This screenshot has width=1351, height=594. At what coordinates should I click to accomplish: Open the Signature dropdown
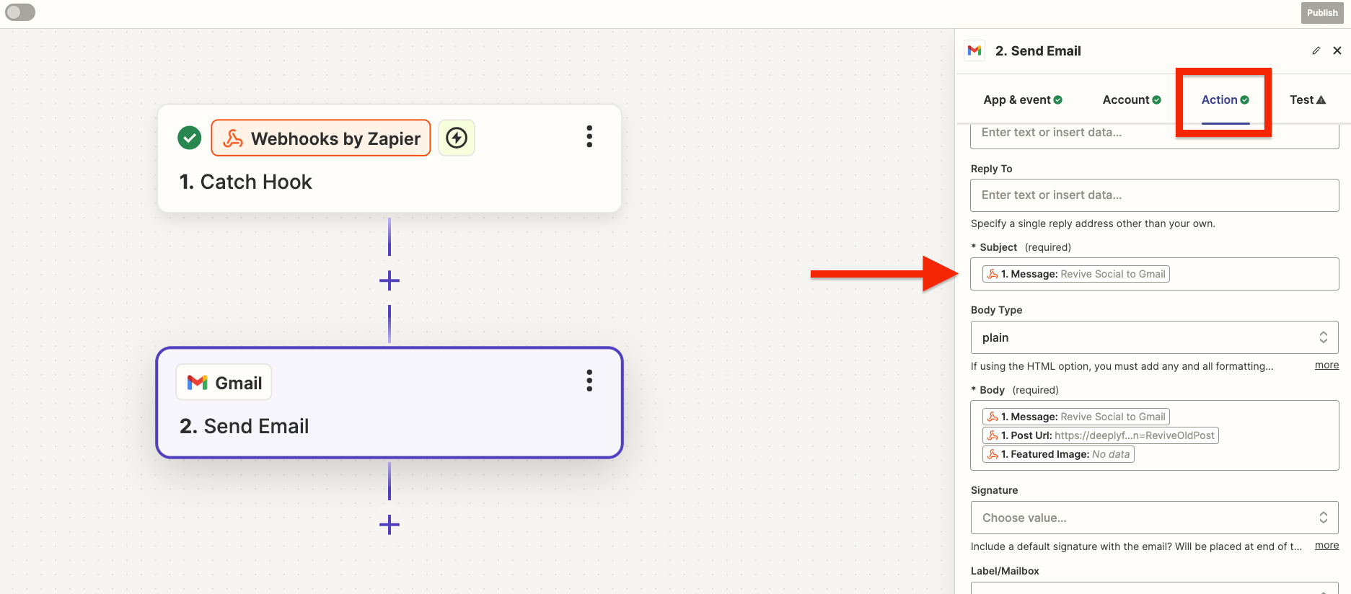[1154, 518]
